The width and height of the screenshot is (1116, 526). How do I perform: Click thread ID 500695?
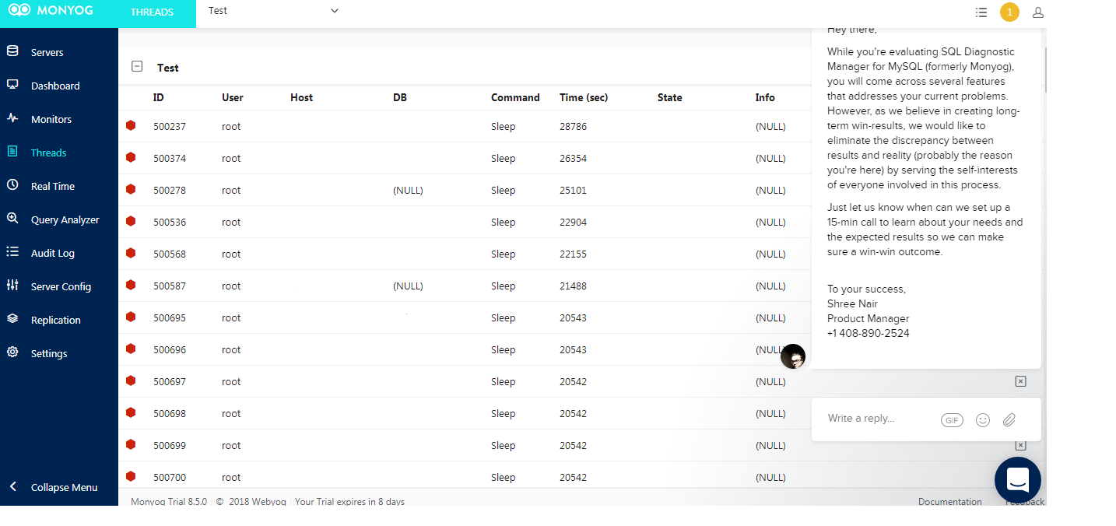pos(170,317)
